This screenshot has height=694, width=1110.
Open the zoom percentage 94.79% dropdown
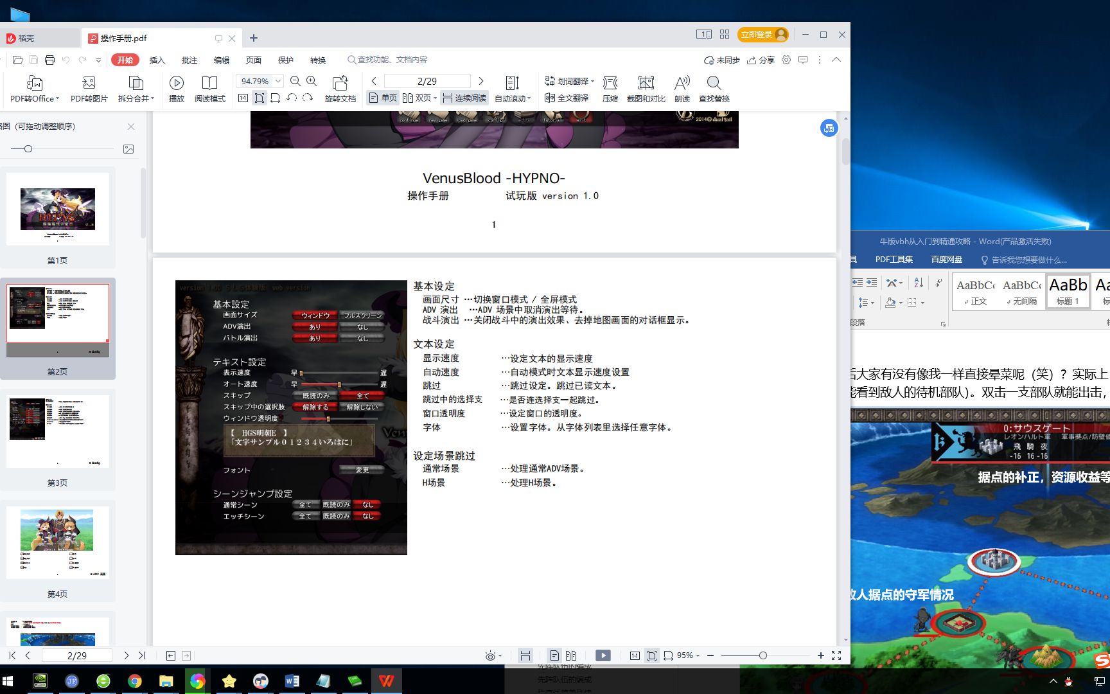tap(278, 81)
